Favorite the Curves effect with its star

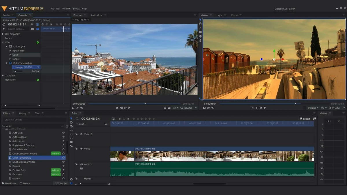point(63,166)
